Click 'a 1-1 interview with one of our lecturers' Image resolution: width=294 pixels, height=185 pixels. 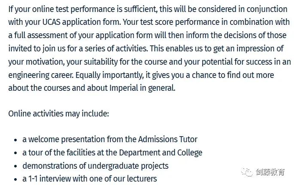pyautogui.click(x=90, y=179)
